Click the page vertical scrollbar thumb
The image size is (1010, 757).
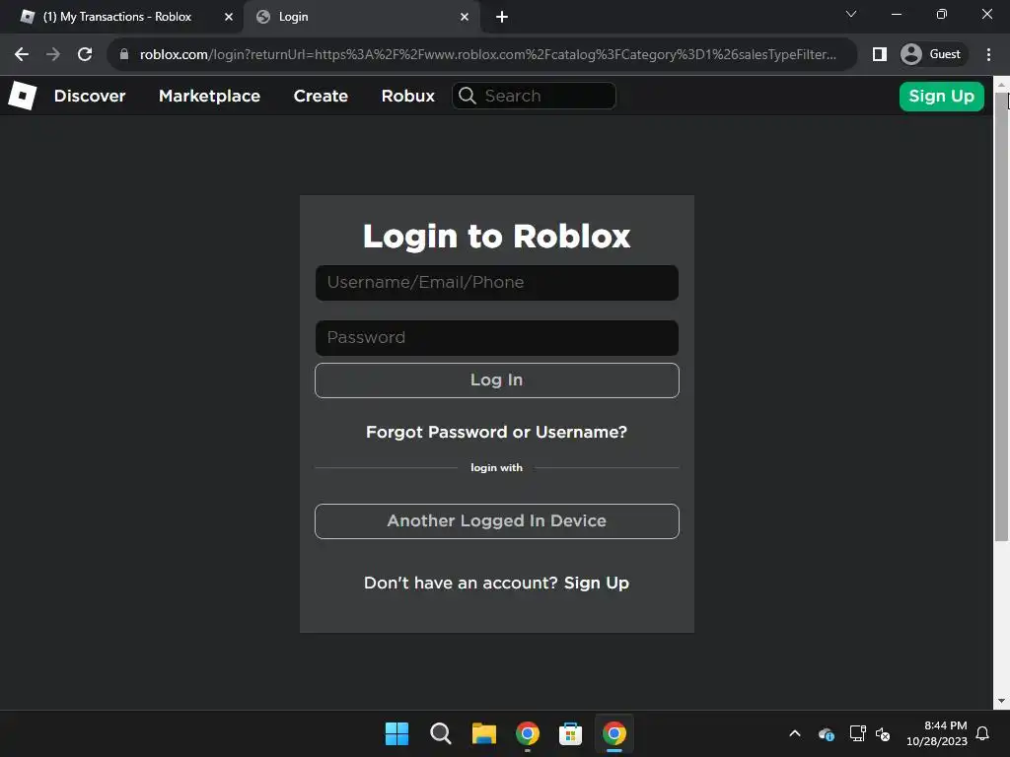pyautogui.click(x=1001, y=315)
